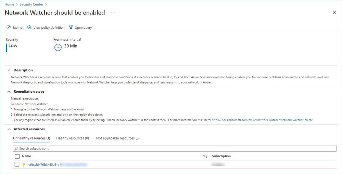Click the ellipsis more options icon
This screenshot has height=174, width=342.
pos(113,13)
